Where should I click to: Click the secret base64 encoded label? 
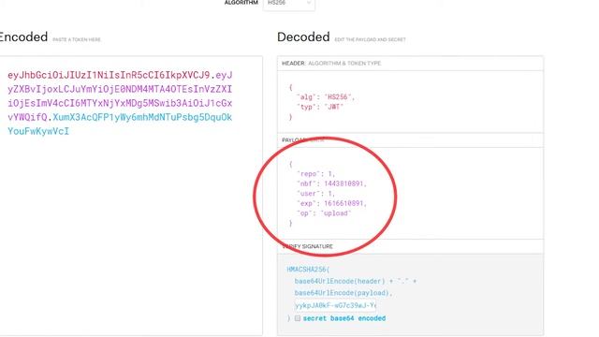(x=344, y=318)
